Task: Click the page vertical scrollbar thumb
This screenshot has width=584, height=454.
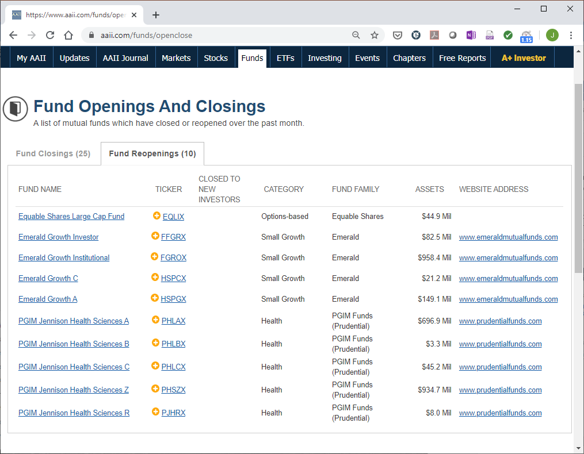Action: 578,179
